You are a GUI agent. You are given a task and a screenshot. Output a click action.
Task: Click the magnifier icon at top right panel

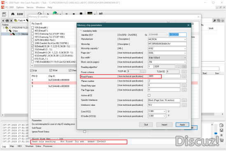[x=214, y=21]
